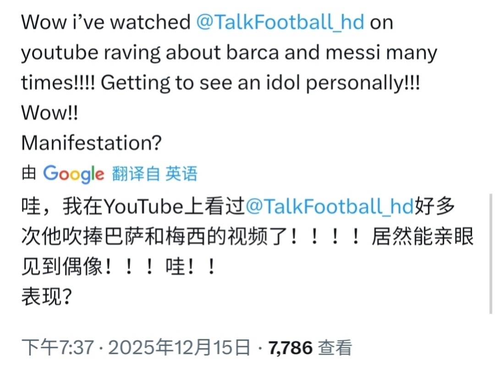Click the 由 label before Google logo
Screen dimensions: 495x373
(x=29, y=173)
